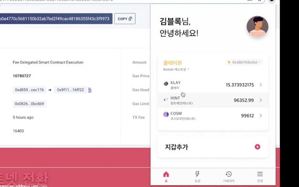Click the KLAY token logo
This screenshot has height=187, width=299.
coord(166,83)
